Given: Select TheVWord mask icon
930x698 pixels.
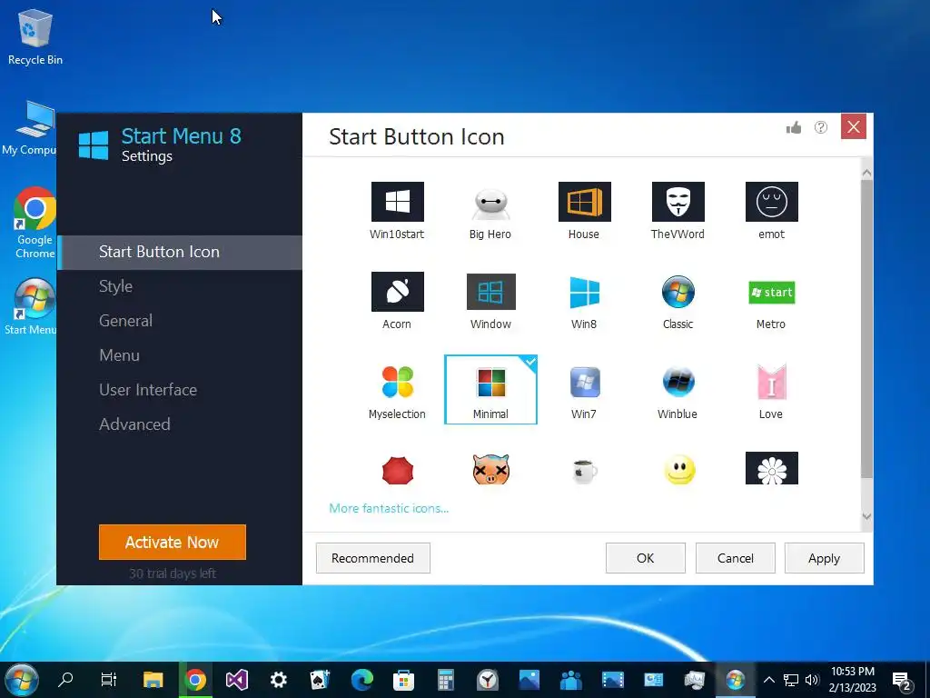Looking at the screenshot, I should [678, 202].
